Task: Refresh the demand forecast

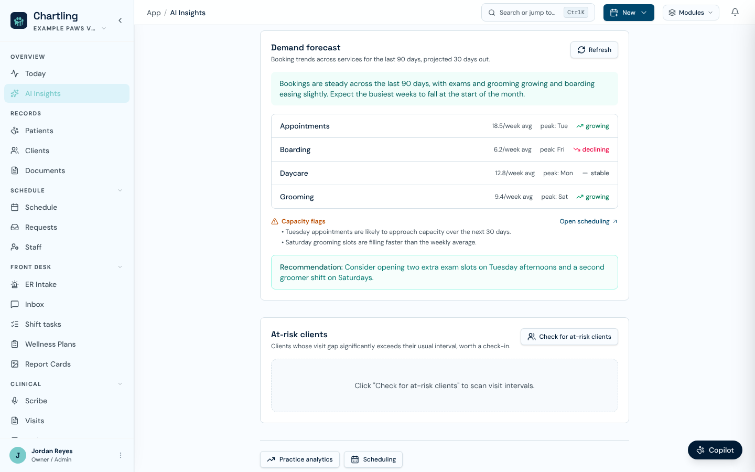Action: (594, 50)
